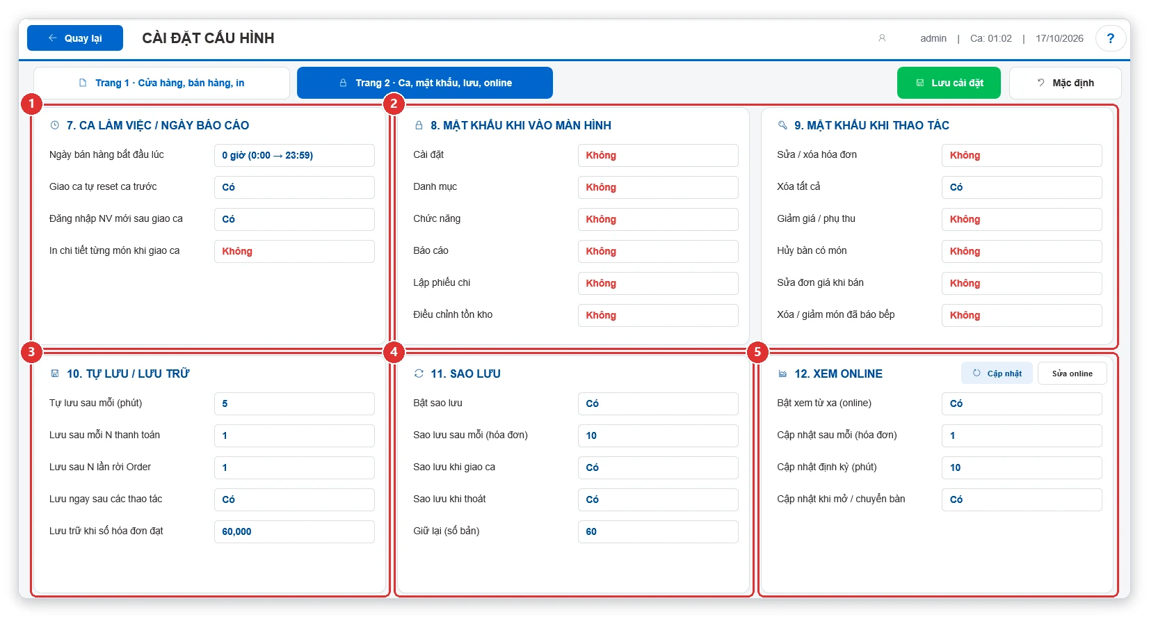Viewport: 1149px width, 617px height.
Task: Change the Lập phiếu chi password option
Action: coord(658,283)
